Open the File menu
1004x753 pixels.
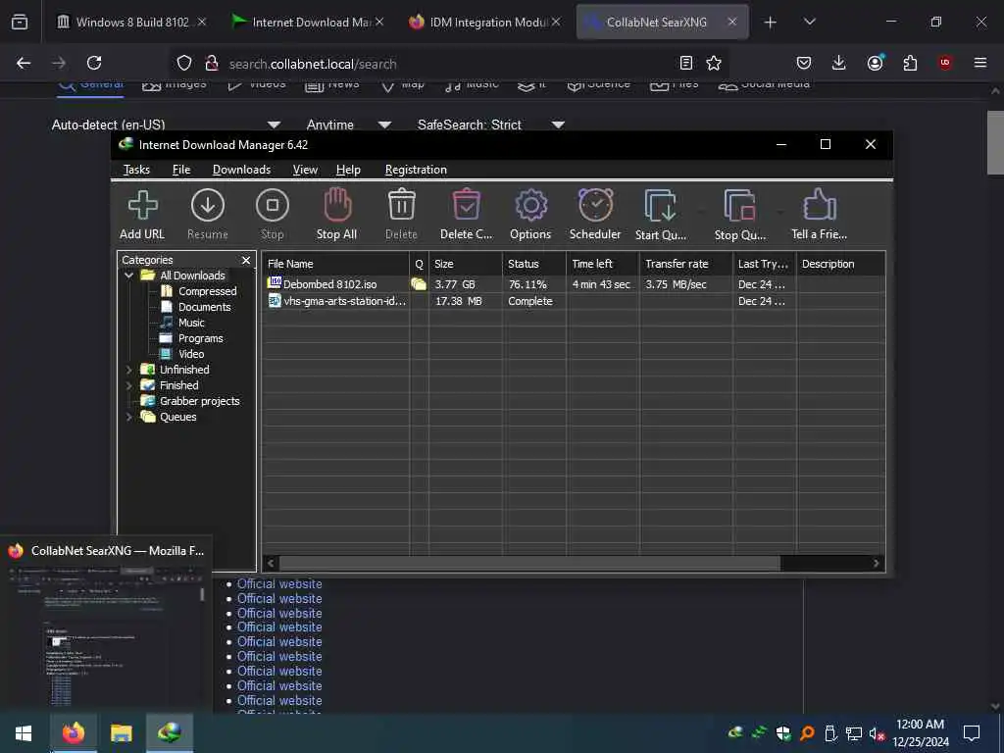pyautogui.click(x=181, y=170)
